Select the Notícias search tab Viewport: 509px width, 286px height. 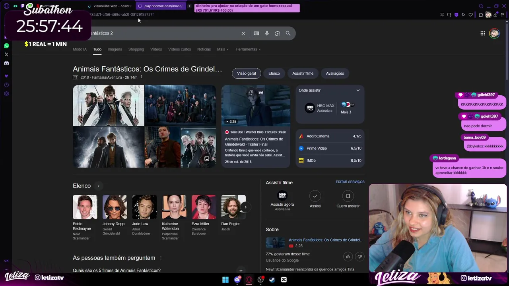204,49
